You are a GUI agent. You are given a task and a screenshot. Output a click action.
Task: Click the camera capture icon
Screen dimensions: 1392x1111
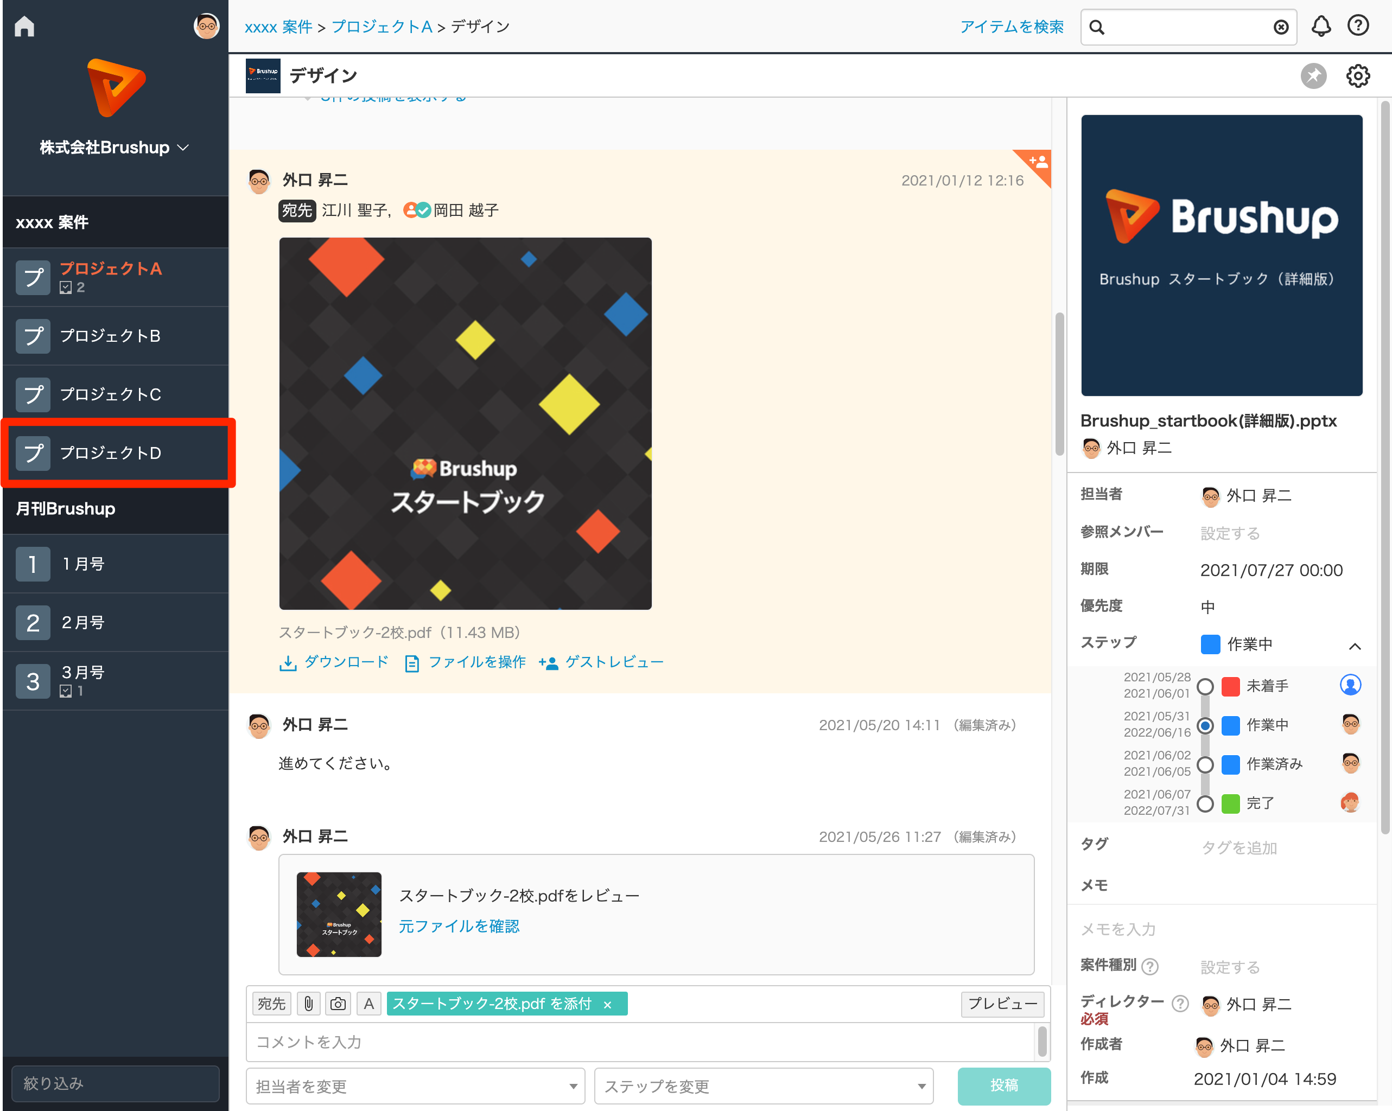338,1004
